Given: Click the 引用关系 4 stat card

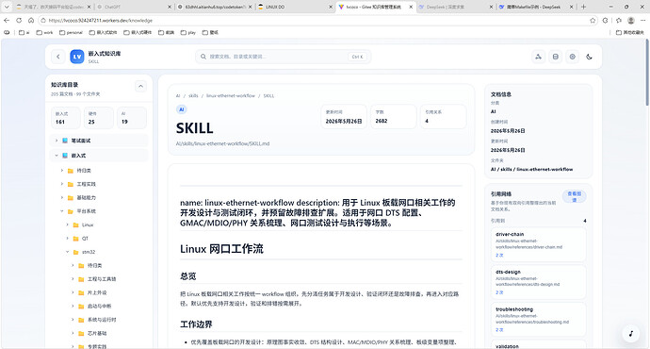Looking at the screenshot, I should (x=443, y=117).
